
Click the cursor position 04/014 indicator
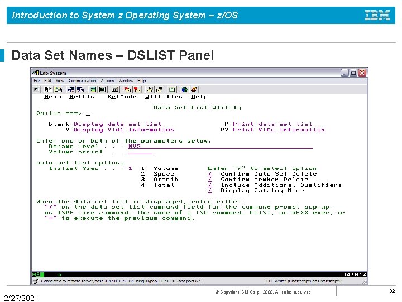click(x=355, y=275)
